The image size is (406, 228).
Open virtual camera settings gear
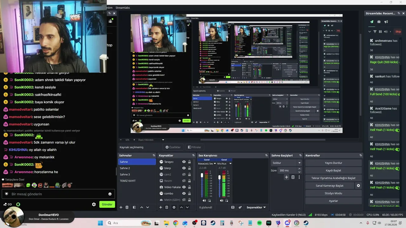click(358, 186)
